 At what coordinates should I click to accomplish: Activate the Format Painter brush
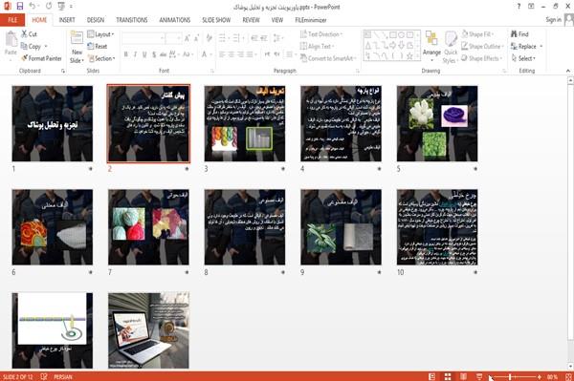[25, 58]
